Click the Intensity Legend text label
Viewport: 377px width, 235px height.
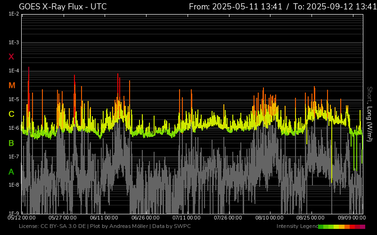click(297, 227)
